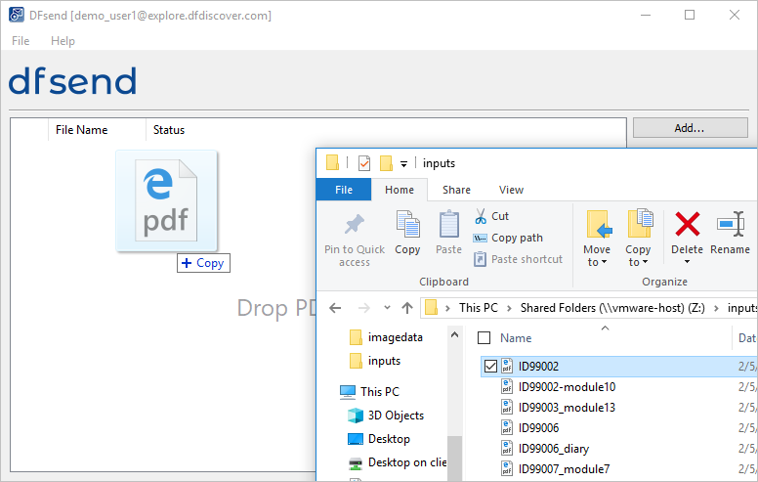758x482 pixels.
Task: Open the Quick Access Toolbar customize arrow
Action: [403, 164]
